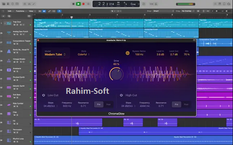The width and height of the screenshot is (233, 145).
Task: Click the High Cut Frequency 4000 Hz value
Action: 144,106
